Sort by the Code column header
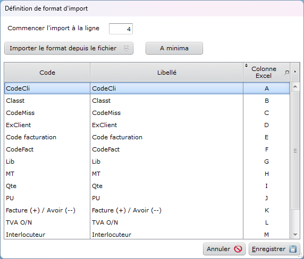 tap(47, 72)
